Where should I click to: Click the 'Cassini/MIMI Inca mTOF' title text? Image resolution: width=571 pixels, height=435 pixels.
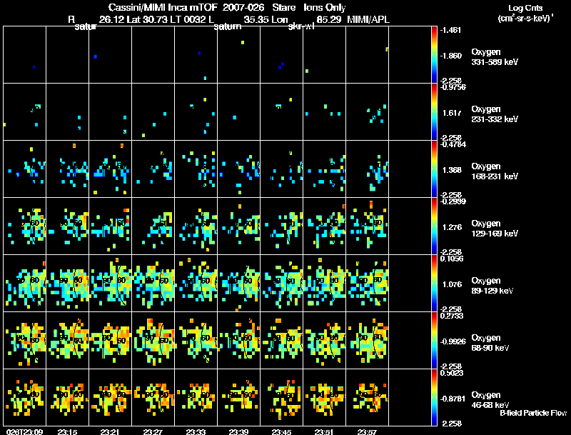(x=163, y=7)
